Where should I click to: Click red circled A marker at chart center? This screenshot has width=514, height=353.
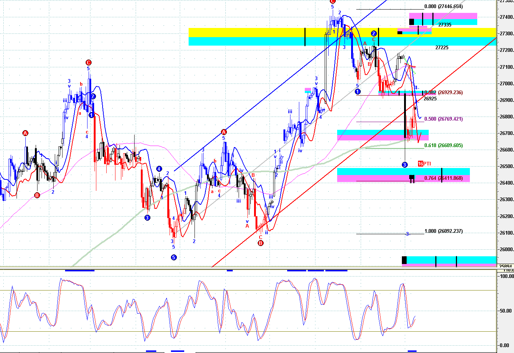pos(224,132)
